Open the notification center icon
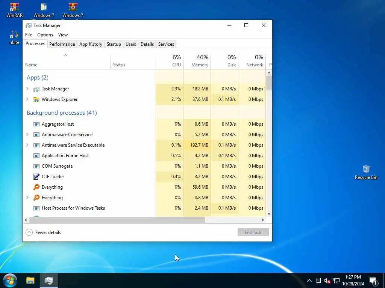 (373, 281)
